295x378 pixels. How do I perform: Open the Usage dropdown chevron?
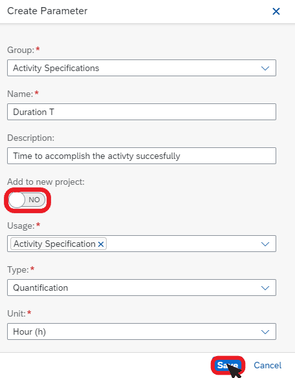pyautogui.click(x=265, y=244)
